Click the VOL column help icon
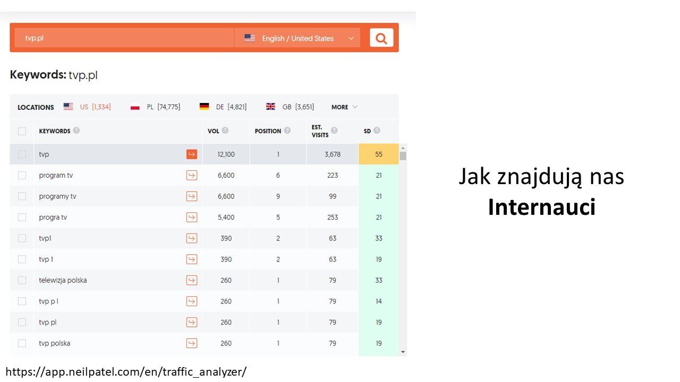The width and height of the screenshot is (680, 382). 225,131
